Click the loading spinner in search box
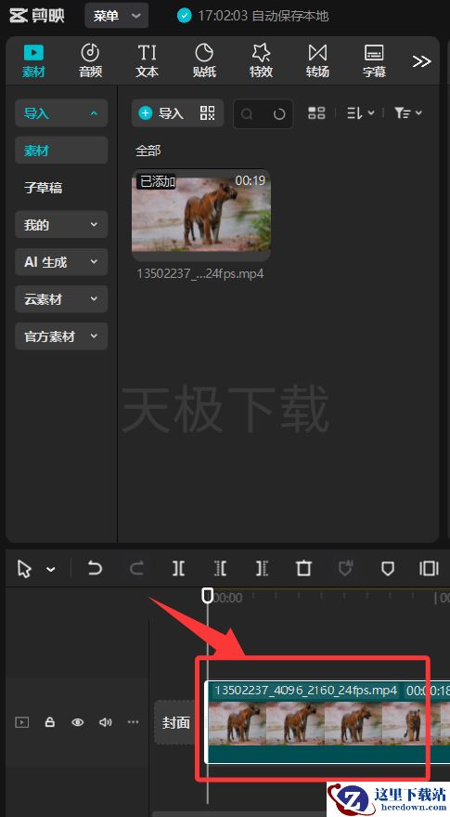The height and width of the screenshot is (817, 450). point(279,113)
